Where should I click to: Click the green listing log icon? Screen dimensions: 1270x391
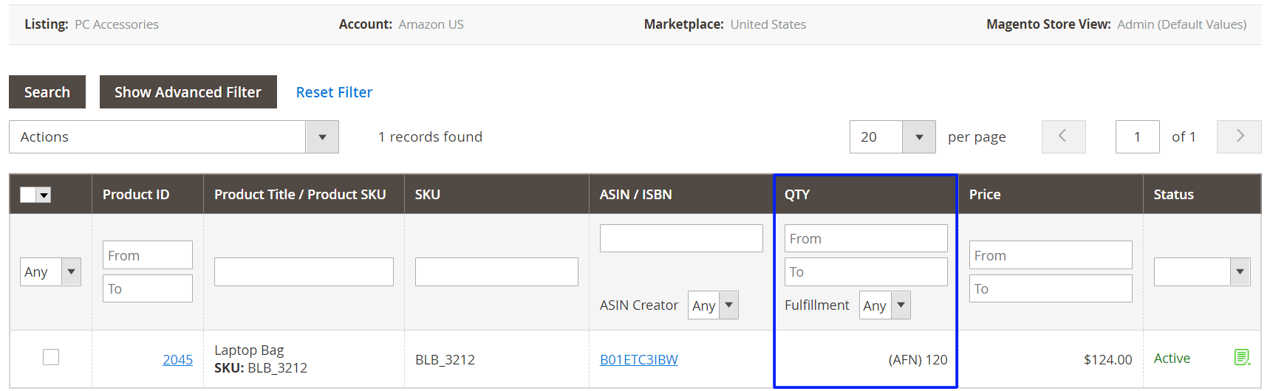(1241, 358)
